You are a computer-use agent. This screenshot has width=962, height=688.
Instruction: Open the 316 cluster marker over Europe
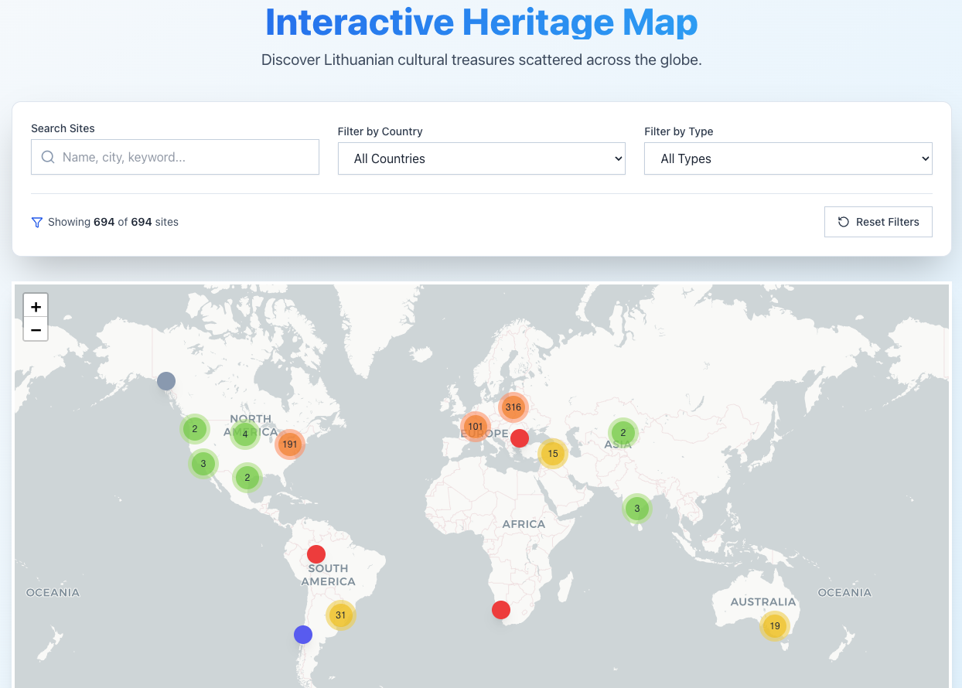(513, 407)
